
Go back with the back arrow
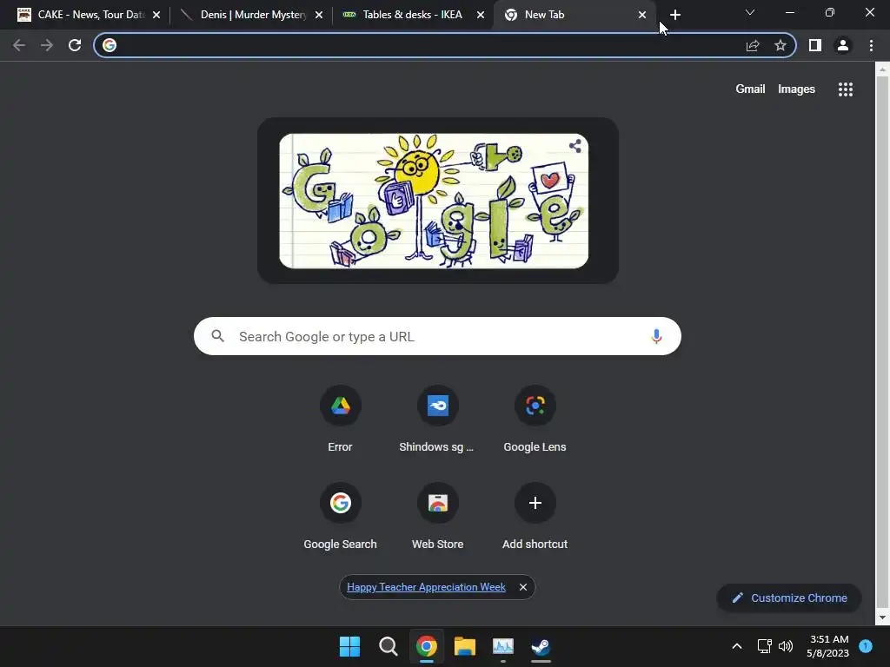(x=19, y=45)
